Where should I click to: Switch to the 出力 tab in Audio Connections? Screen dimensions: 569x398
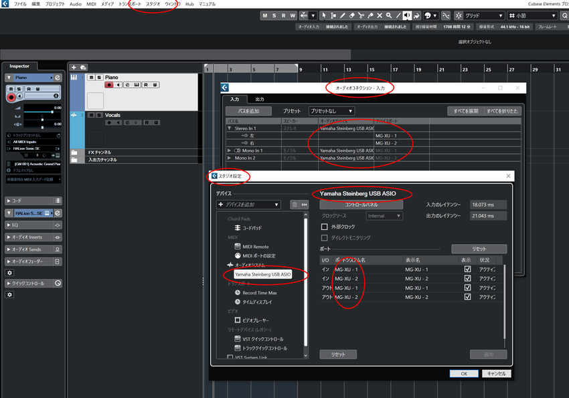(260, 99)
